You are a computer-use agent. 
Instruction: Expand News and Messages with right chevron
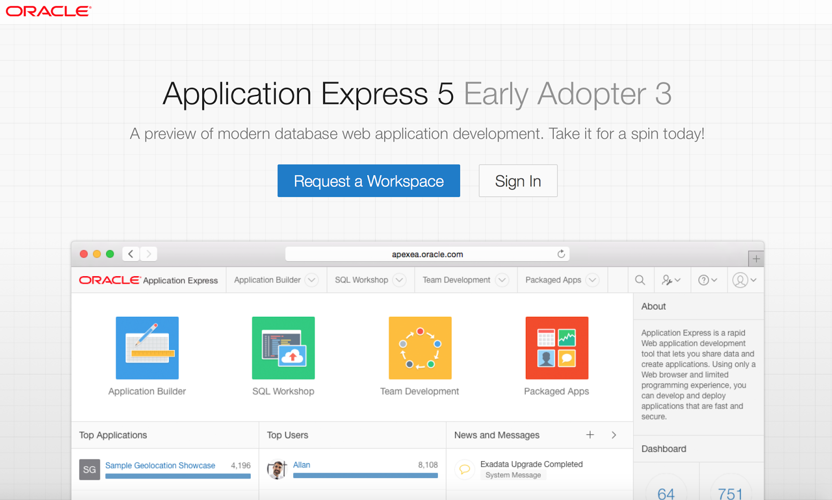[x=614, y=435]
